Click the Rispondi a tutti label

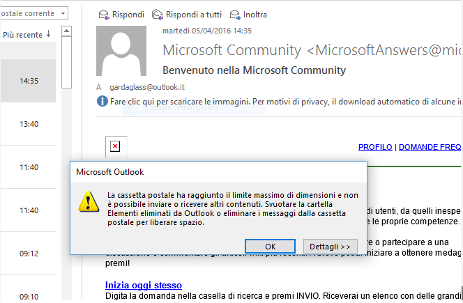click(194, 15)
